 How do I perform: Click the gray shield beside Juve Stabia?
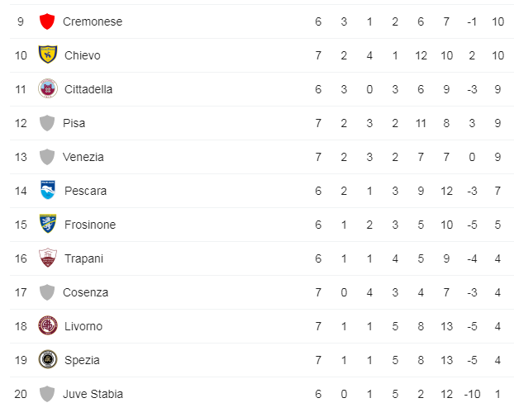pos(47,394)
